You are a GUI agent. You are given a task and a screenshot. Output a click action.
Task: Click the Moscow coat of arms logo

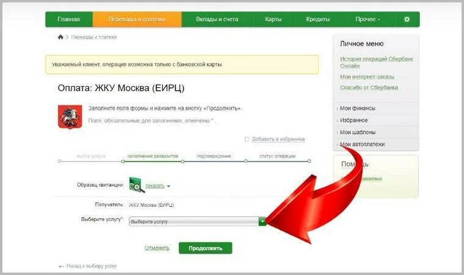tap(70, 117)
